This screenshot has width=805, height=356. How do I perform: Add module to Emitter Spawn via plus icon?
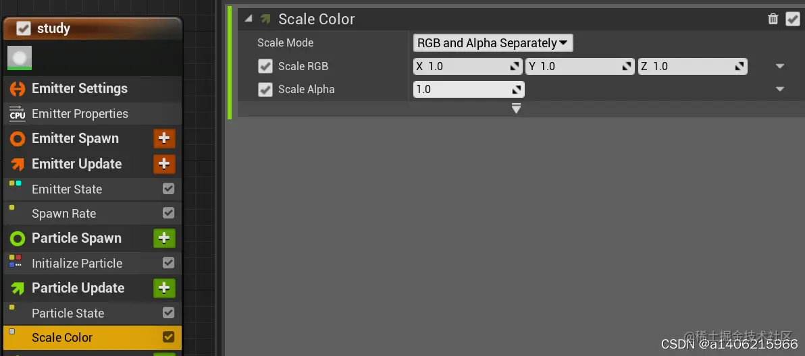click(x=164, y=138)
